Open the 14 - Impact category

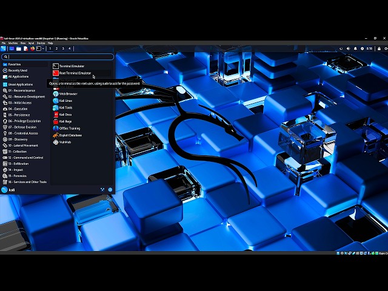coord(25,170)
